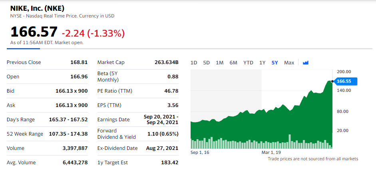This screenshot has width=376, height=173.
Task: Click the trade prices disclaimer text
Action: pyautogui.click(x=313, y=159)
